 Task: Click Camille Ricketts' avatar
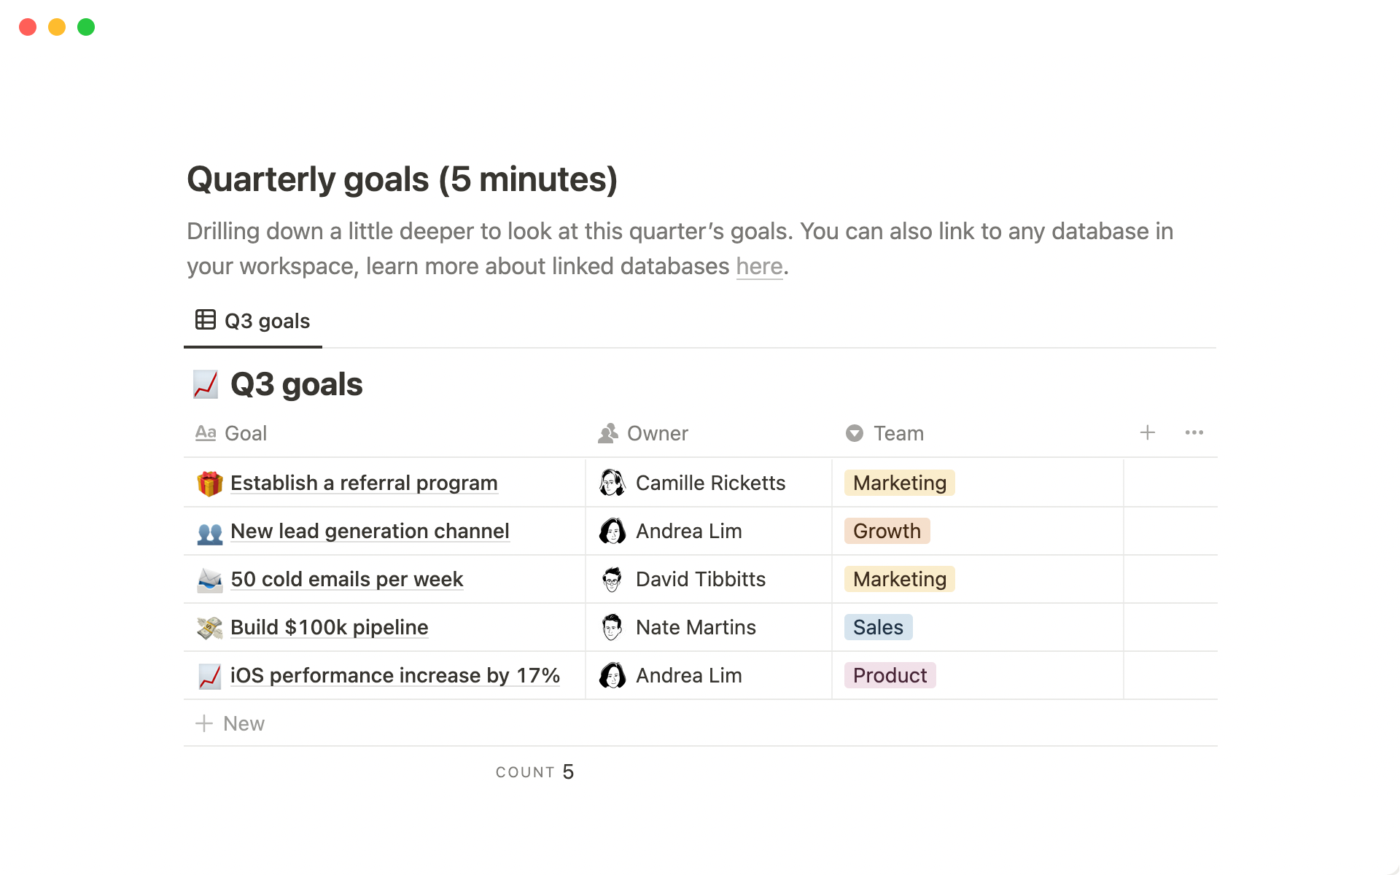coord(612,483)
